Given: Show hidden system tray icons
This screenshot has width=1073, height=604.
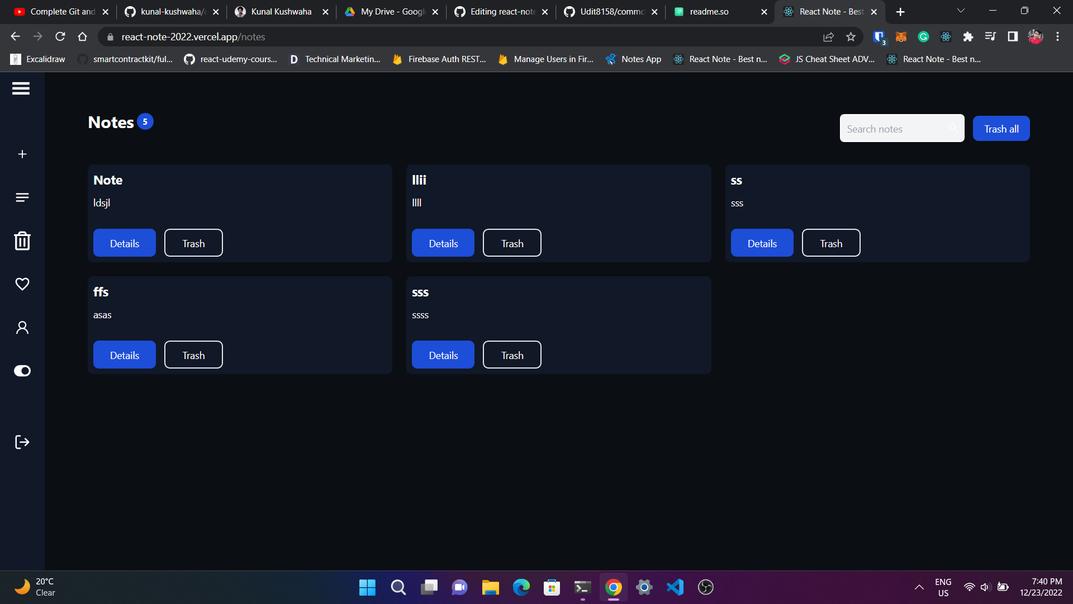Looking at the screenshot, I should (x=919, y=587).
